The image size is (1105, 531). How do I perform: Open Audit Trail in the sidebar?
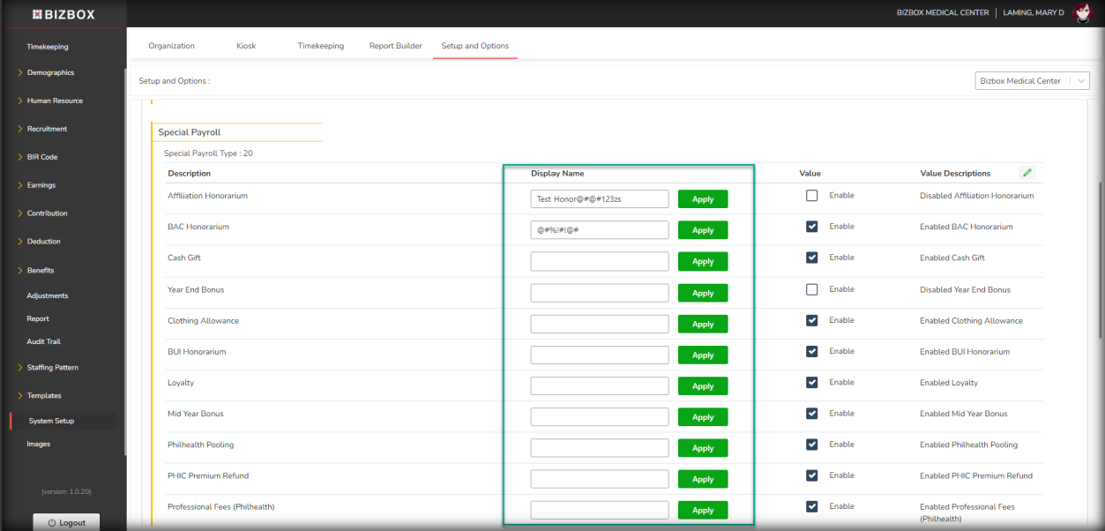click(x=43, y=341)
